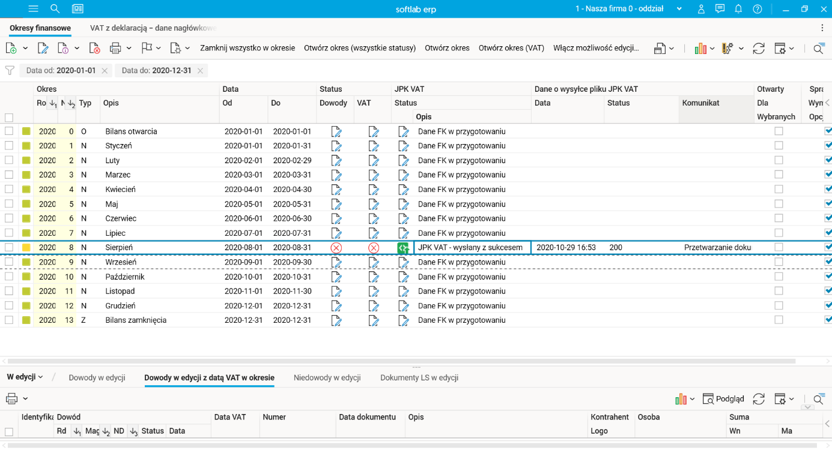Tick the checkbox for Bilans otwarcia row
This screenshot has height=450, width=832.
pos(9,131)
